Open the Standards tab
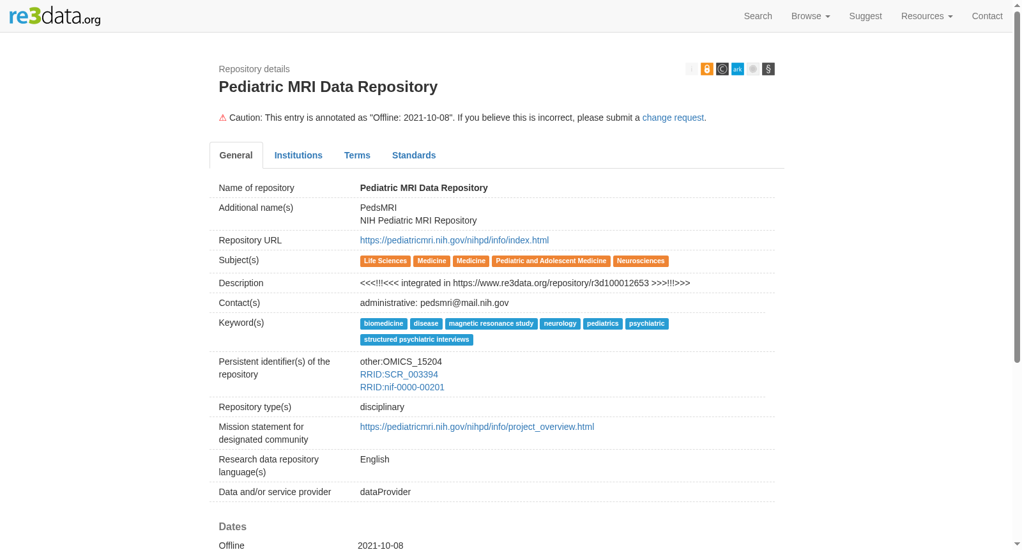Image resolution: width=1022 pixels, height=550 pixels. 414,155
